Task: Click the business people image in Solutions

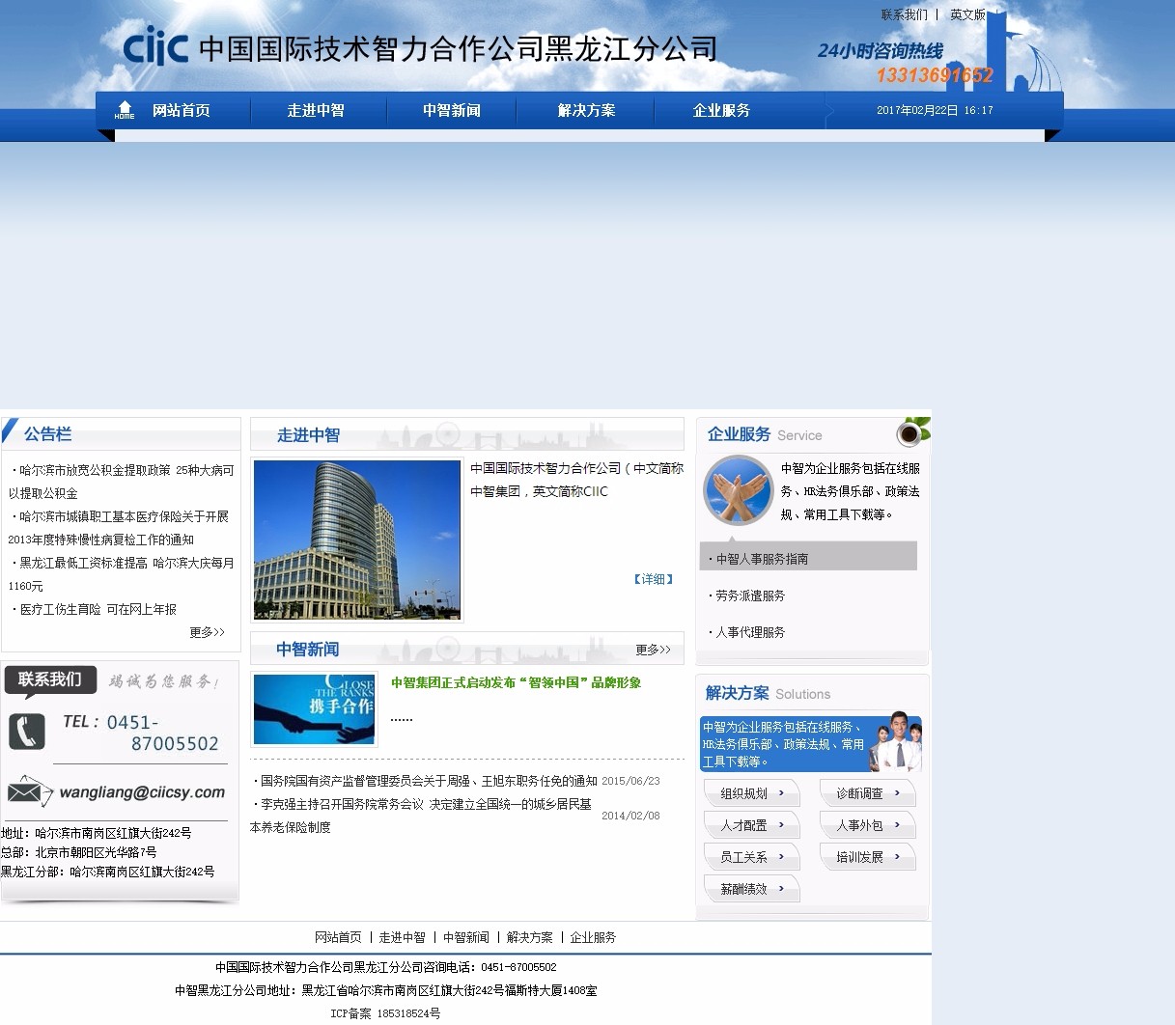Action: tap(896, 743)
